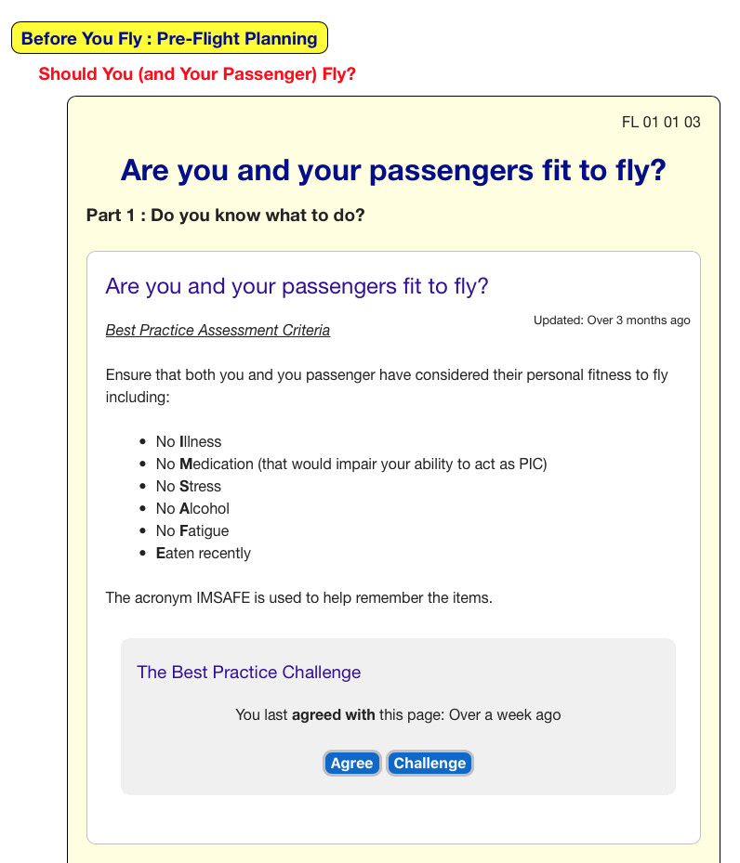The width and height of the screenshot is (740, 863).
Task: Click the Updated: Over 3 months ago text
Action: click(x=612, y=320)
